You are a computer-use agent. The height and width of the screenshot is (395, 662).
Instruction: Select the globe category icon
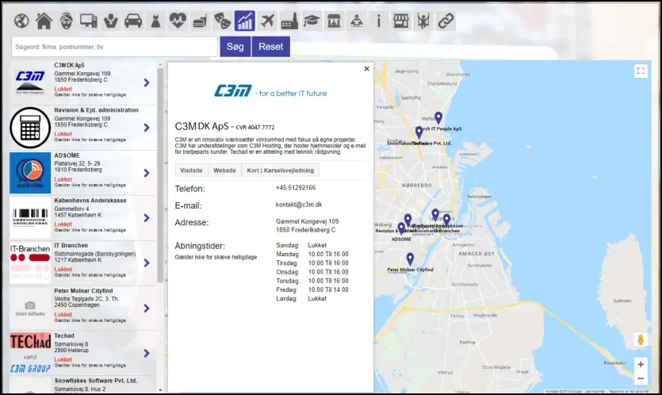click(21, 21)
